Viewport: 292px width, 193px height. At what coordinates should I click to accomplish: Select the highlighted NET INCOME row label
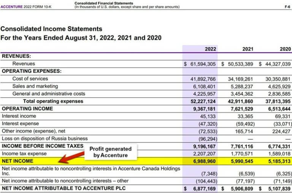[x=17, y=161]
